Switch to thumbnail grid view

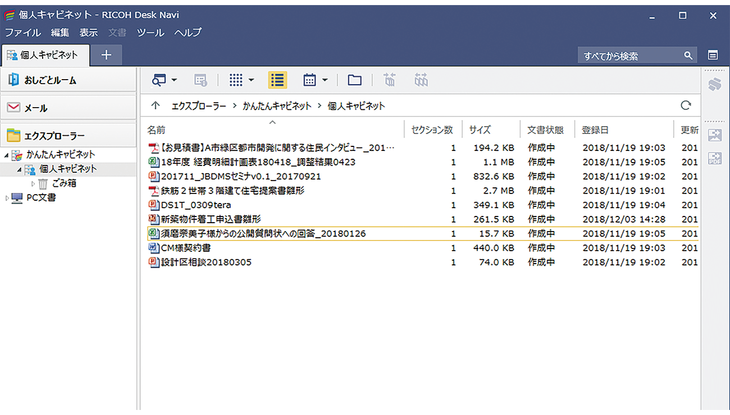(x=236, y=80)
